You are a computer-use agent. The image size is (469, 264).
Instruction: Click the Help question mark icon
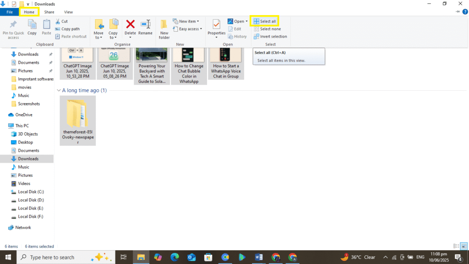pos(465,11)
